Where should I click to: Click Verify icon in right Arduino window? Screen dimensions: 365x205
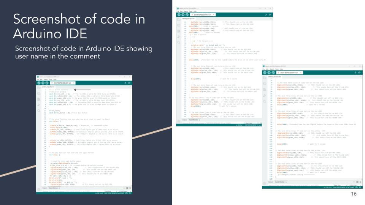[265, 73]
